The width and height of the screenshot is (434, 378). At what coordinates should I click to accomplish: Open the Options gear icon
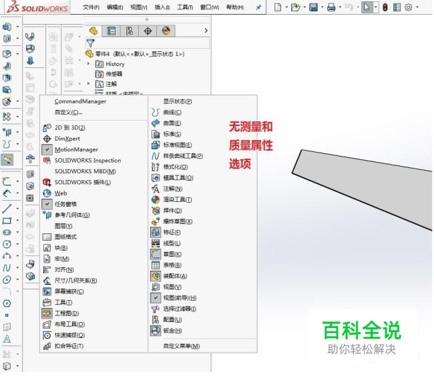pyautogui.click(x=408, y=7)
